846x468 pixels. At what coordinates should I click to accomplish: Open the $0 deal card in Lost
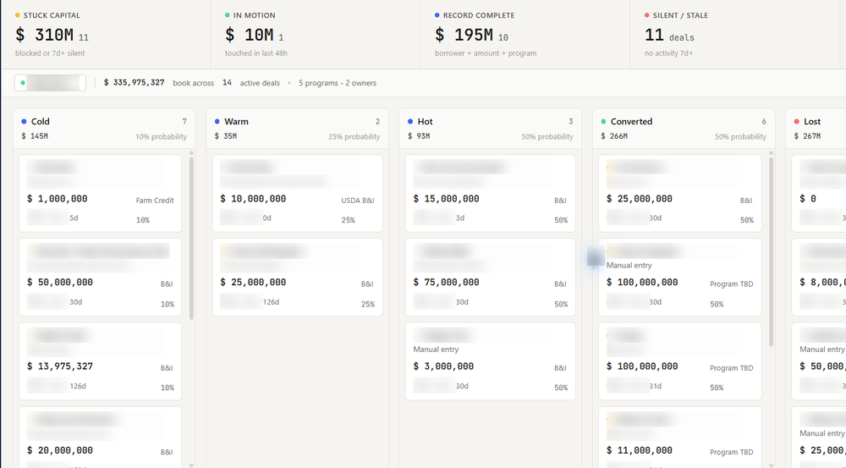pos(819,193)
